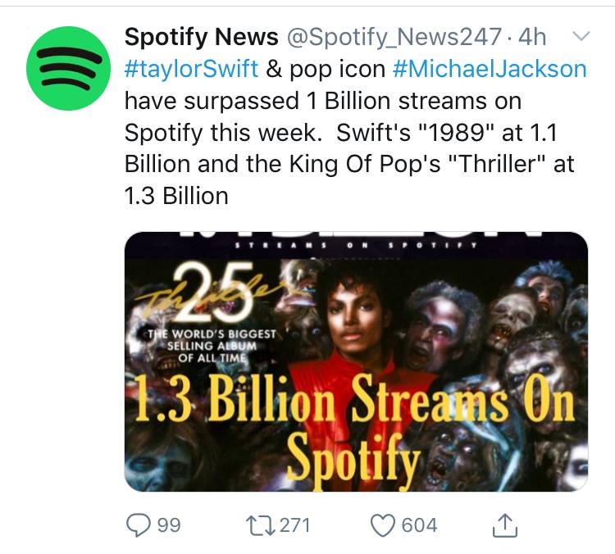Screen dimensions: 615x554
Task: View the 99 replies count
Action: 169,525
